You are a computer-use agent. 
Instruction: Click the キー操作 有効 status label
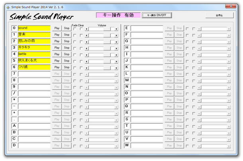(x=118, y=15)
